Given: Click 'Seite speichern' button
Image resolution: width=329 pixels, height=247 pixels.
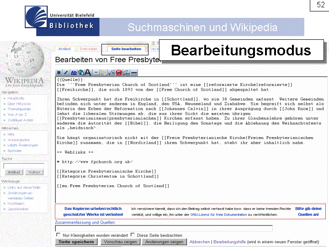Looking at the screenshot, I should tap(76, 242).
